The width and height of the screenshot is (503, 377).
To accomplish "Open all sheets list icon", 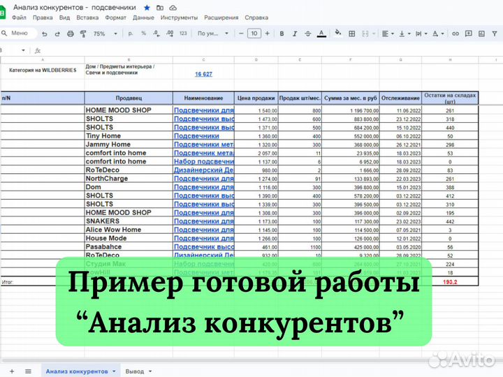I will [28, 371].
